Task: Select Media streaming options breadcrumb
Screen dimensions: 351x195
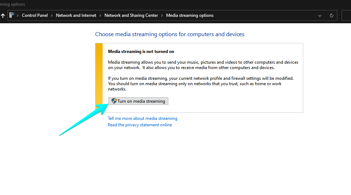Action: point(189,15)
